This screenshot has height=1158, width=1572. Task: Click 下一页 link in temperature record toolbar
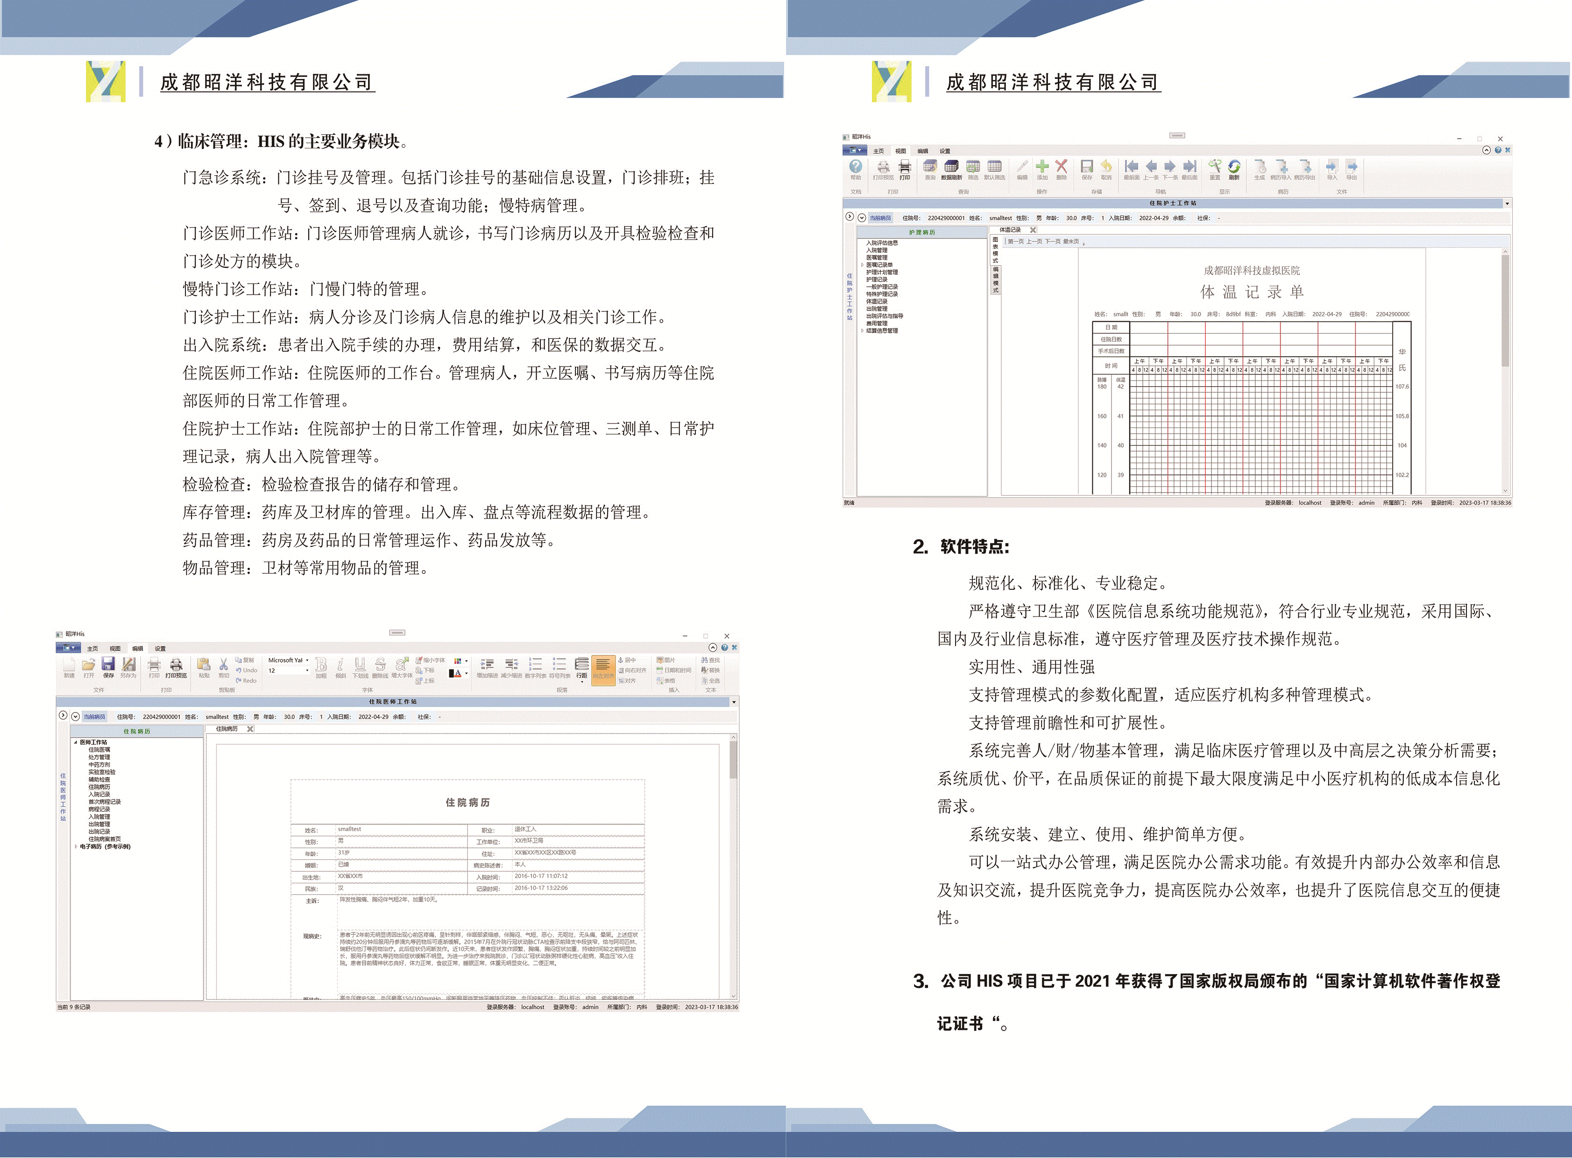tap(1053, 241)
